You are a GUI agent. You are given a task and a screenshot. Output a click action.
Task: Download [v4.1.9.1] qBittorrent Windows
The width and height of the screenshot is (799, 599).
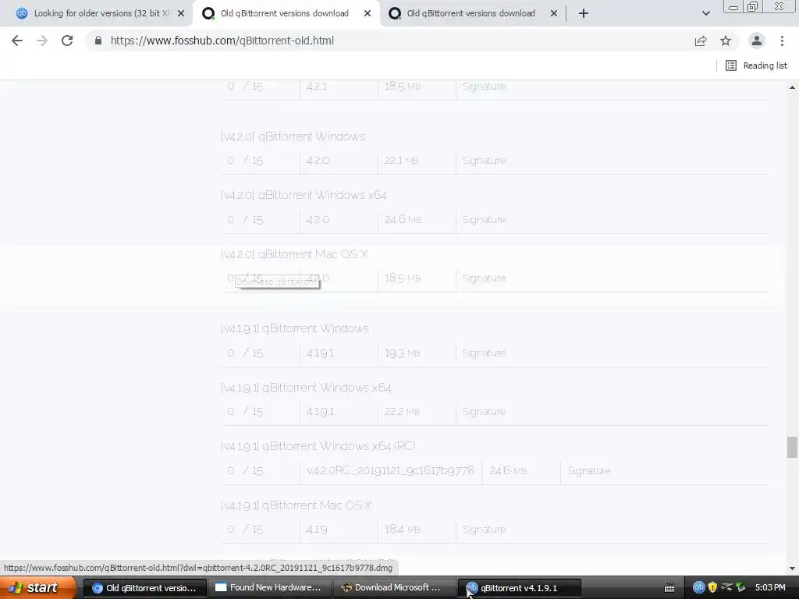tap(295, 328)
